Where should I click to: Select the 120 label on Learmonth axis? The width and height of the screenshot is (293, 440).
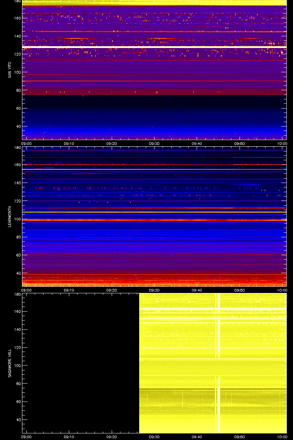[17, 201]
